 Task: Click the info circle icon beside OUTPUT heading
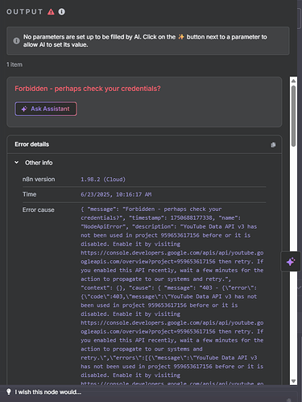[62, 12]
